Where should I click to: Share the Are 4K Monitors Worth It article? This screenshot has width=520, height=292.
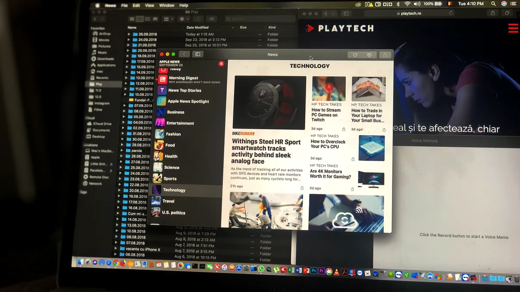[x=352, y=189]
